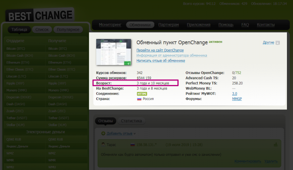The height and width of the screenshot is (170, 293).
Task: Switch to the Таблица tab
Action: (x=19, y=30)
